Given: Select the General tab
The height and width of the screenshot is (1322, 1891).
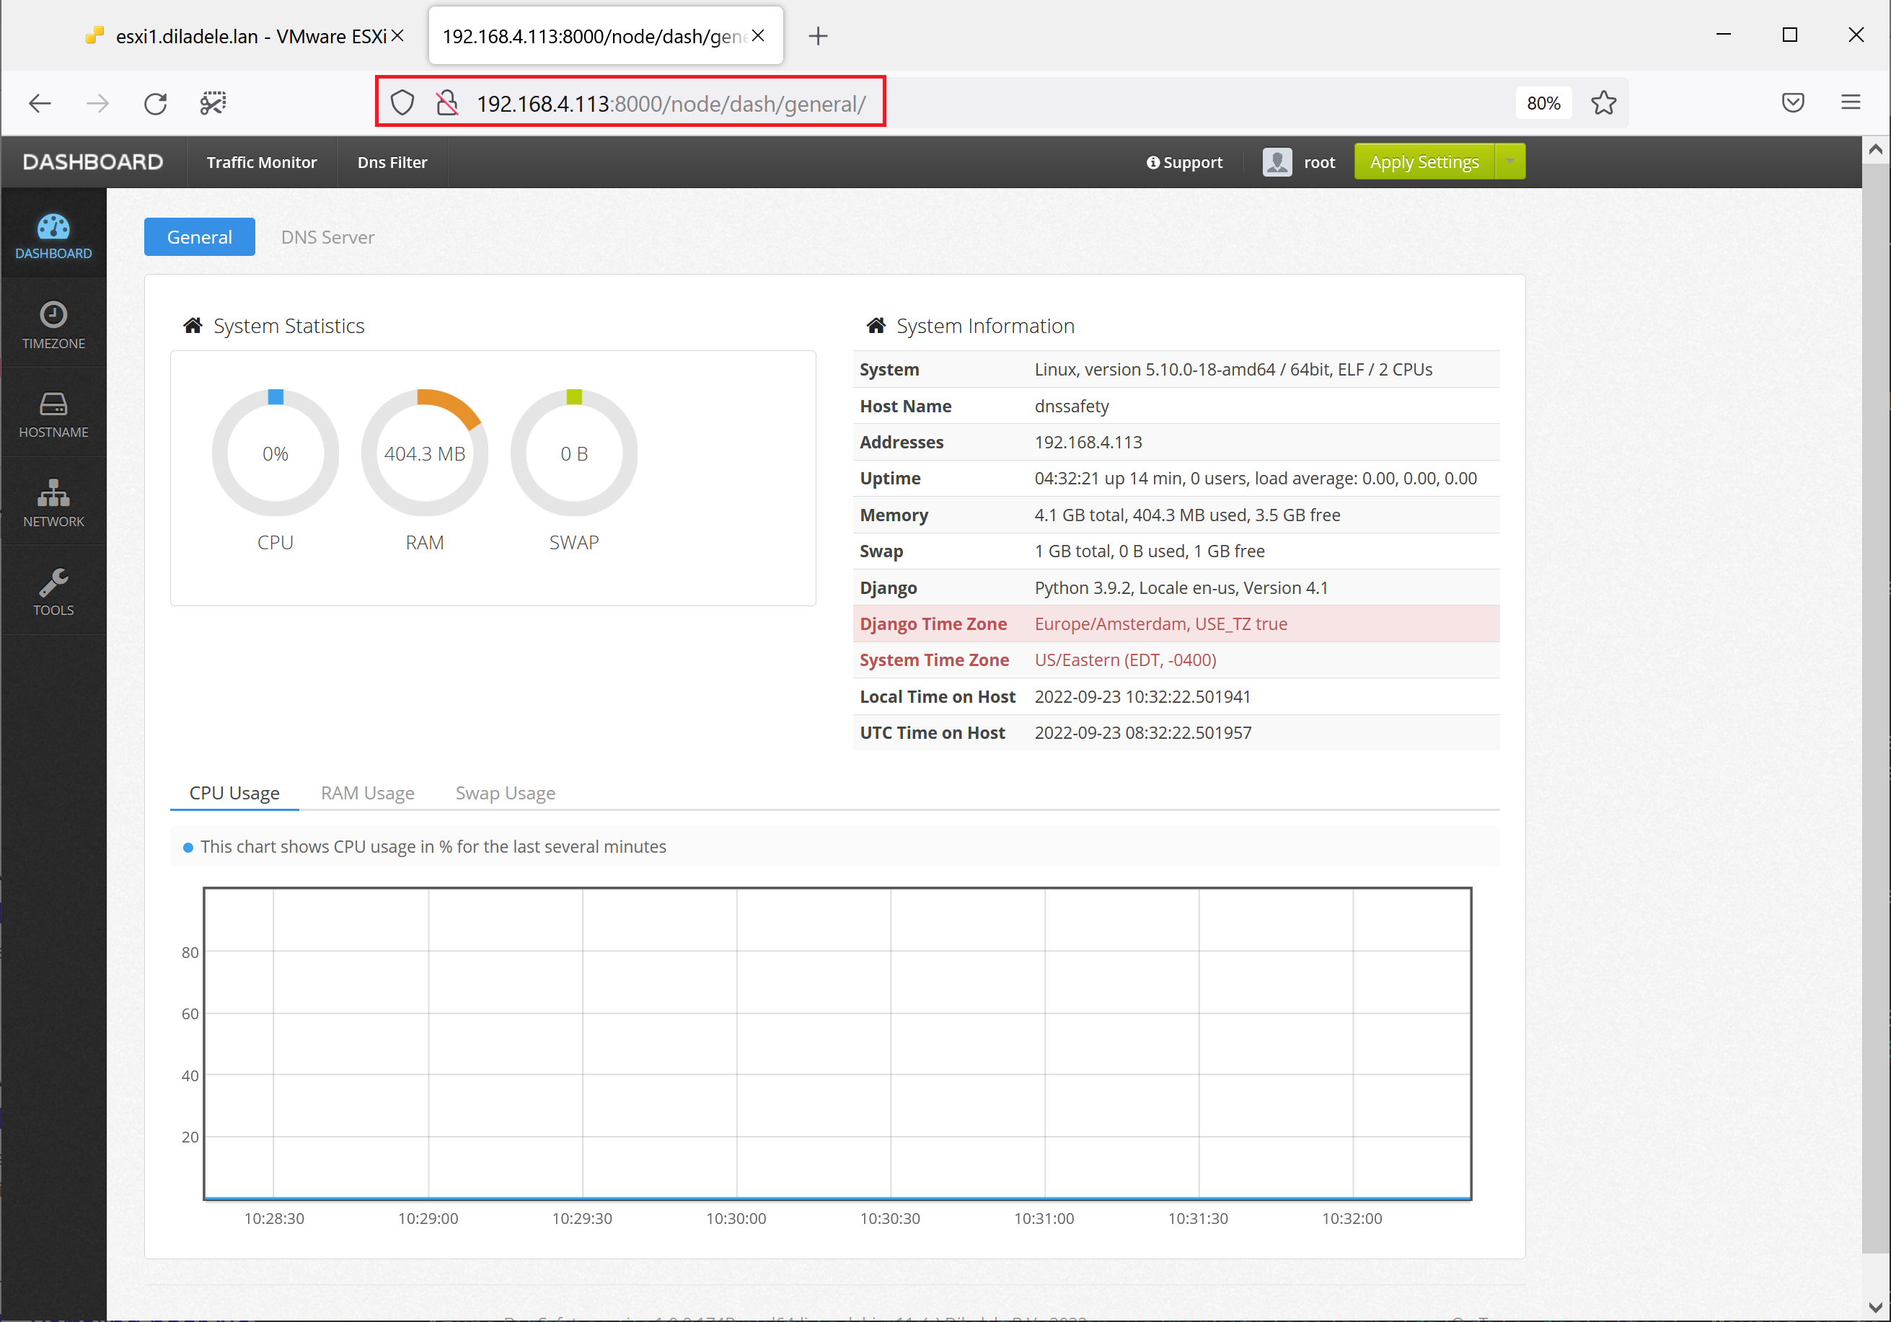Looking at the screenshot, I should click(x=199, y=237).
